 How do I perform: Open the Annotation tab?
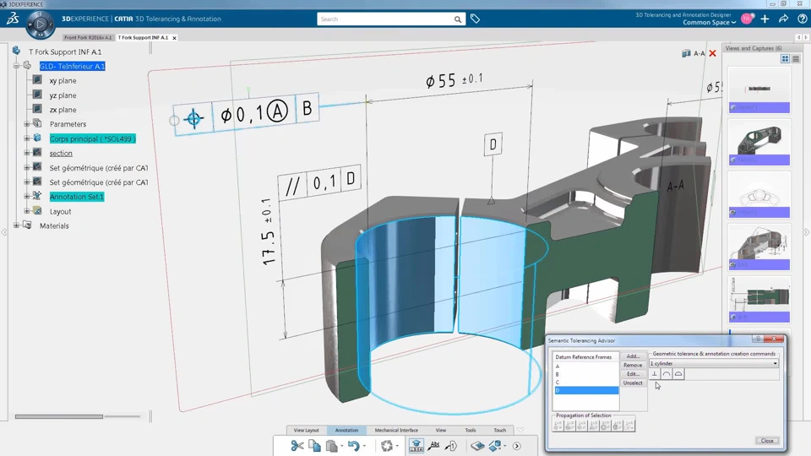(x=346, y=430)
